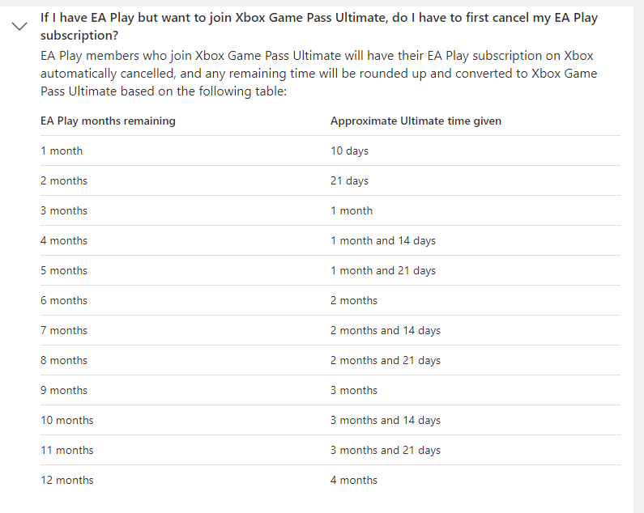Click the "EA Play months remaining" column header
This screenshot has height=513, width=644.
pos(108,121)
